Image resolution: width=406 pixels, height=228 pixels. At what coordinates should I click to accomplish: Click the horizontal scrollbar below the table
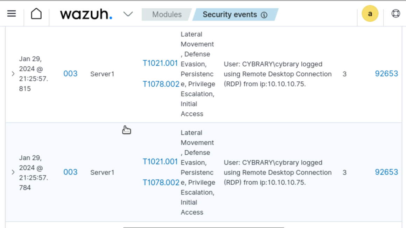click(203, 227)
